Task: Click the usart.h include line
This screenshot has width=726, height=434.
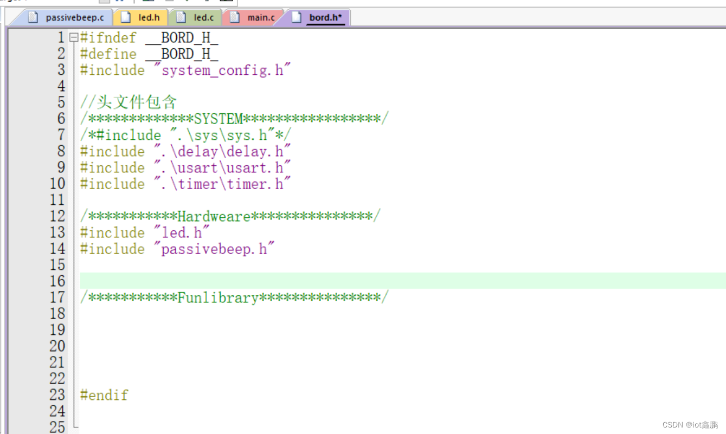Action: 185,167
